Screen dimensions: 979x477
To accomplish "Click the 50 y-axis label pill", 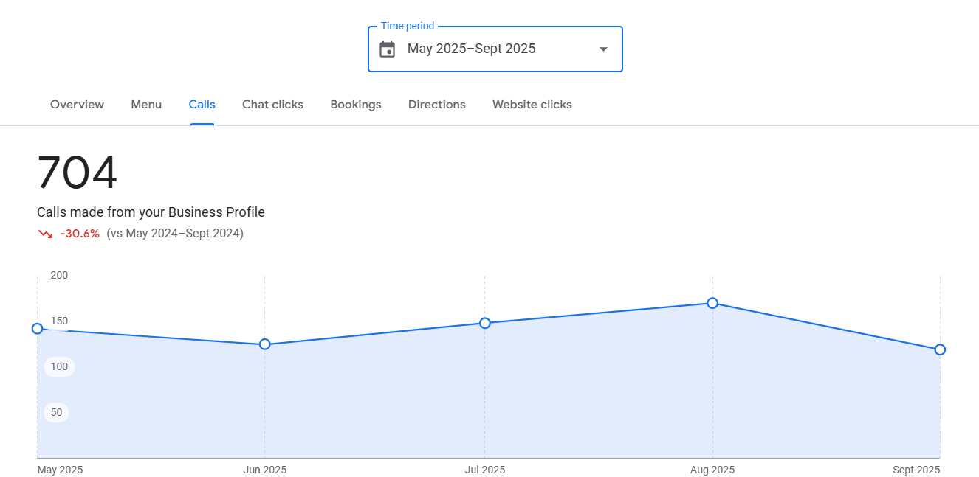I will tap(56, 412).
